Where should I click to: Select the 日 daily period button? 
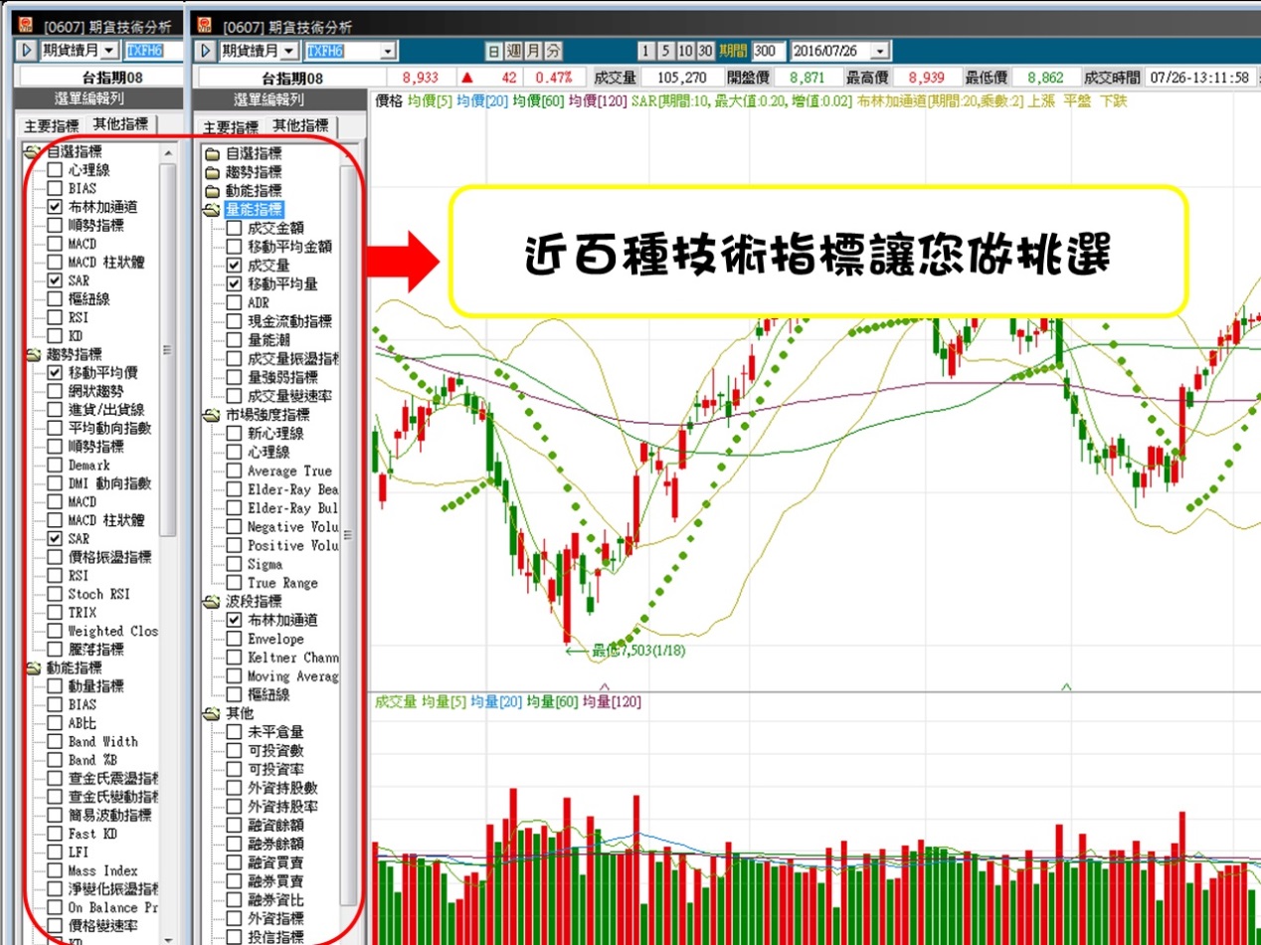click(493, 51)
